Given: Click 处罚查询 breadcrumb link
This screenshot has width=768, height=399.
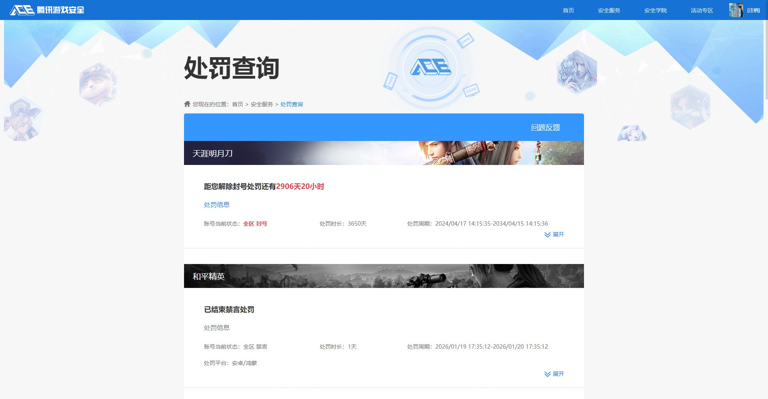Looking at the screenshot, I should tap(292, 104).
